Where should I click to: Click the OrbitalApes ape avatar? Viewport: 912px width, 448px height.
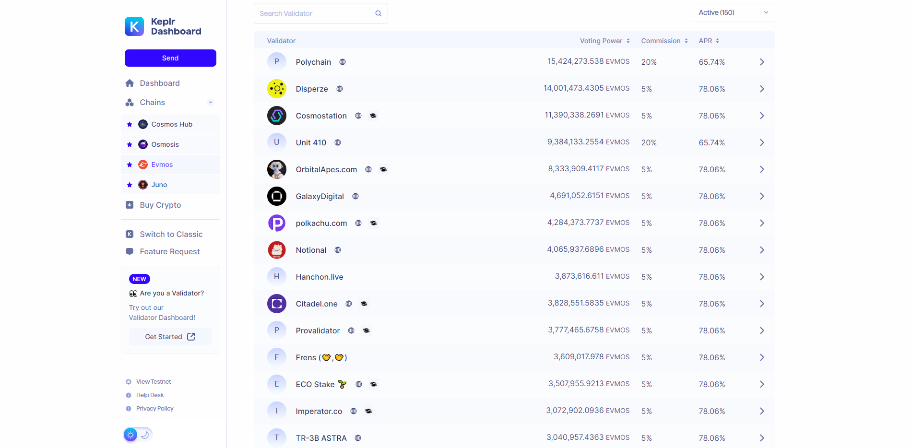(x=277, y=169)
